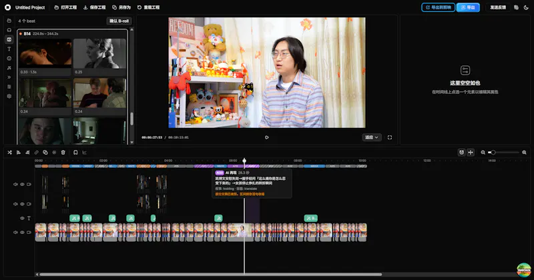Viewport: 534px width, 280px height.
Task: Select the B-roll thumbnail labeled 0.33 · 1.5s
Action: click(45, 57)
